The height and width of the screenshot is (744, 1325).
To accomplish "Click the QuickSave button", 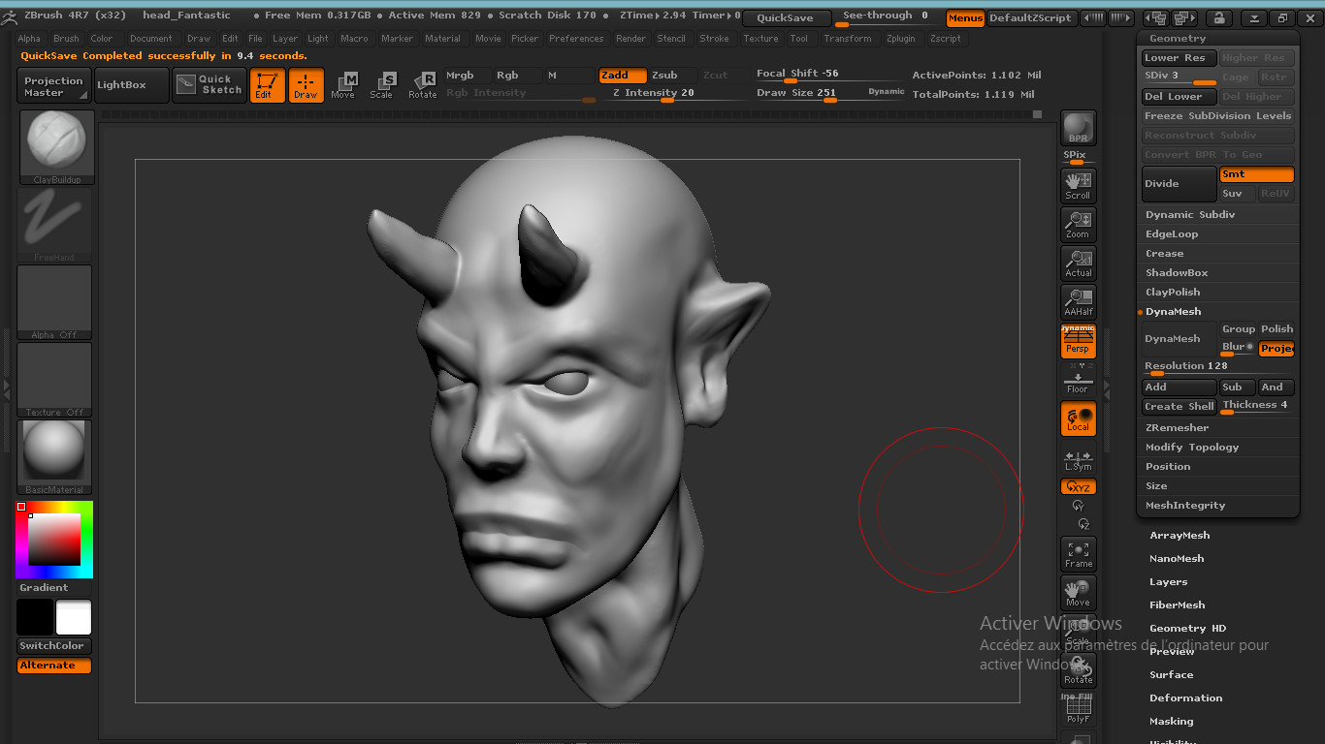I will click(786, 17).
